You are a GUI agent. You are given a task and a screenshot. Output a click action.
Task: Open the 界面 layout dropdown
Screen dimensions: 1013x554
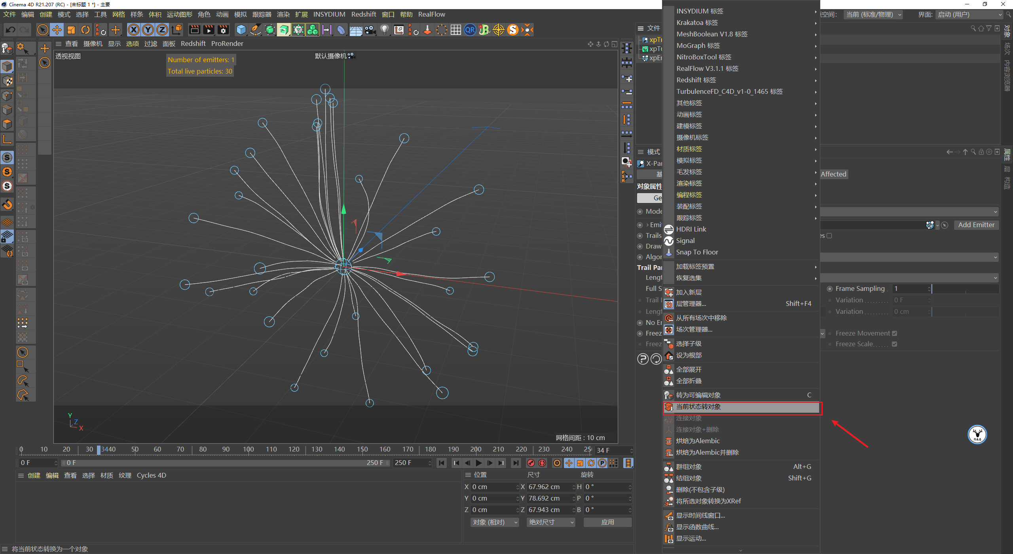(x=969, y=15)
